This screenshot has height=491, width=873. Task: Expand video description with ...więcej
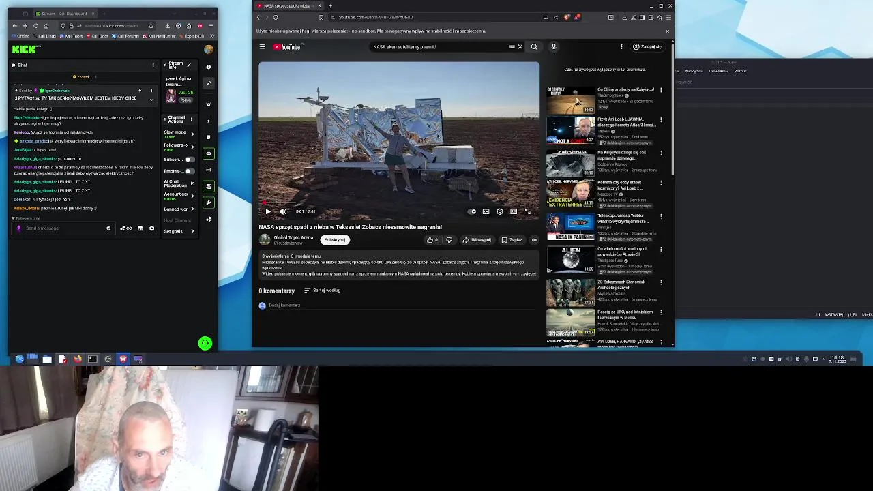pos(529,274)
